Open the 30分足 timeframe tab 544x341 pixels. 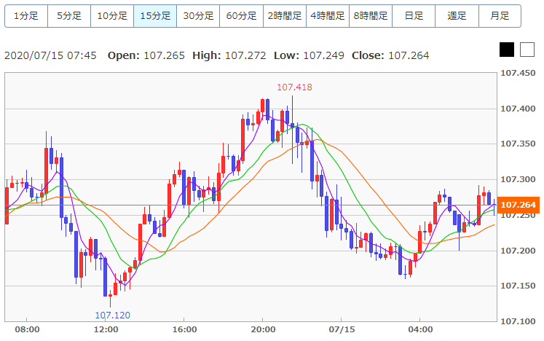point(198,16)
